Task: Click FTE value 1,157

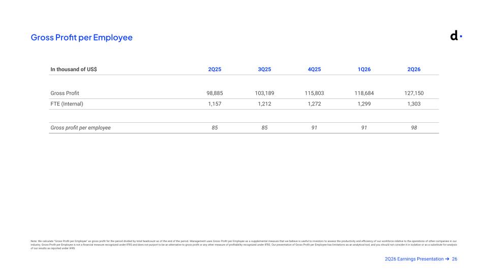Action: [x=215, y=104]
